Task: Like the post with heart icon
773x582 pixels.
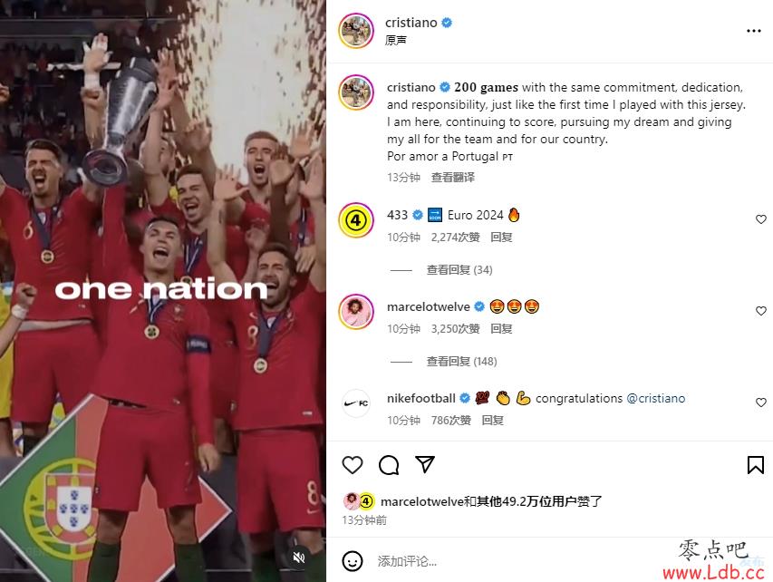Action: (352, 465)
